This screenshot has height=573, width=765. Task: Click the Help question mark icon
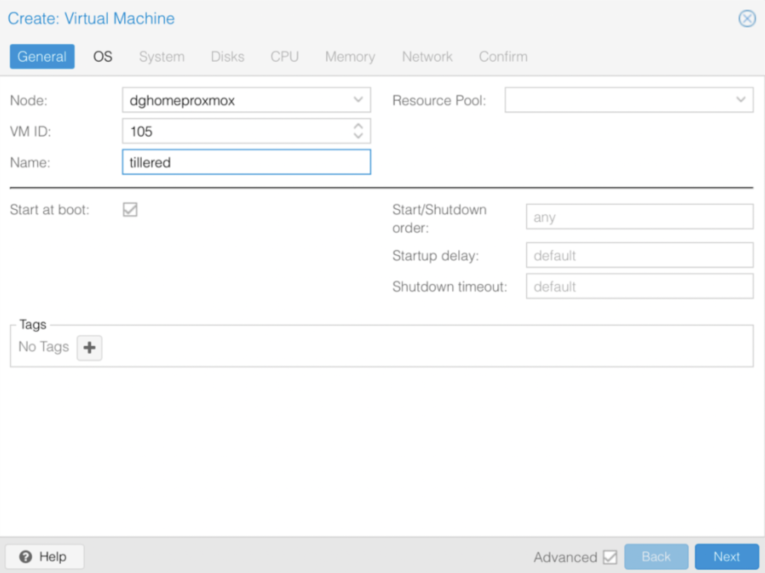(26, 557)
